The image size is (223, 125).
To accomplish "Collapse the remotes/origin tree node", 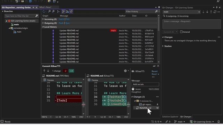I will tap(9, 28).
